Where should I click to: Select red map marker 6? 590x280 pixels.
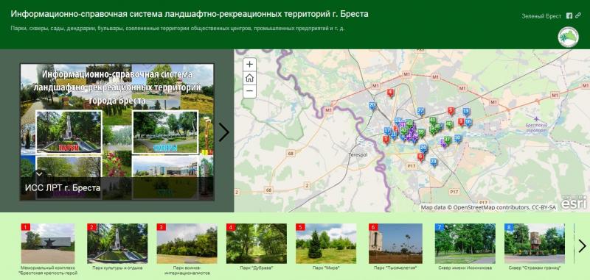[x=420, y=157]
